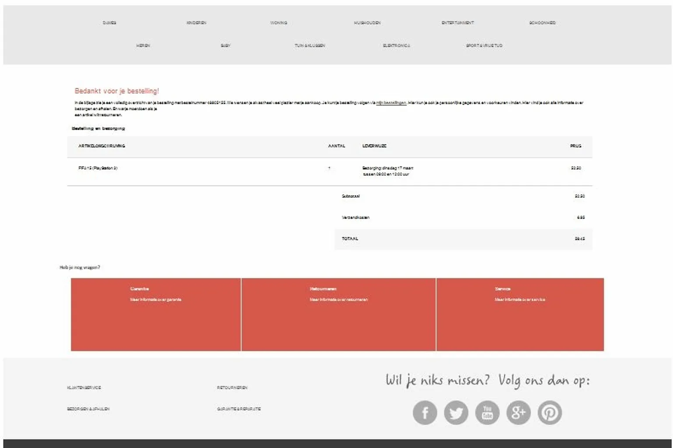Open the Dames category

(110, 23)
